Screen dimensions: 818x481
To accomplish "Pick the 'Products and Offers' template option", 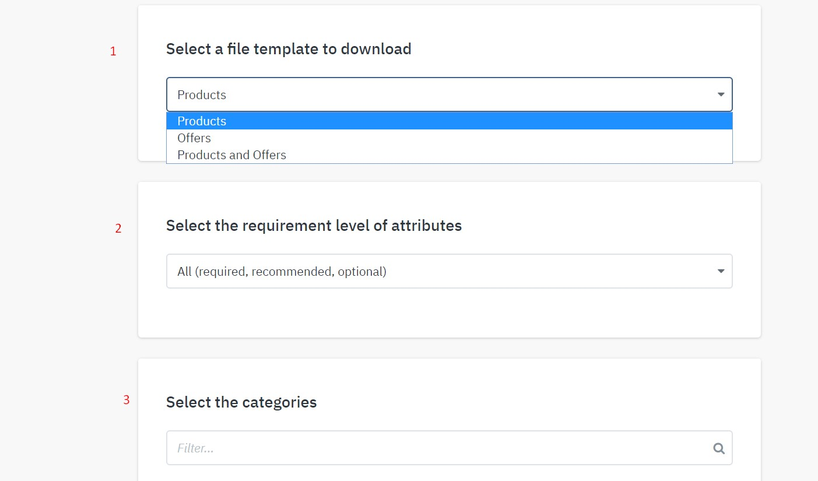I will coord(231,155).
